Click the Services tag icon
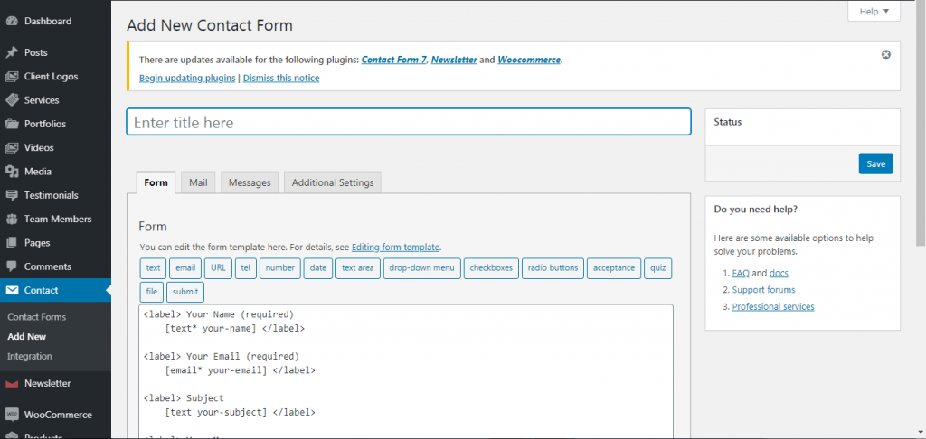Image resolution: width=926 pixels, height=439 pixels. 12,100
